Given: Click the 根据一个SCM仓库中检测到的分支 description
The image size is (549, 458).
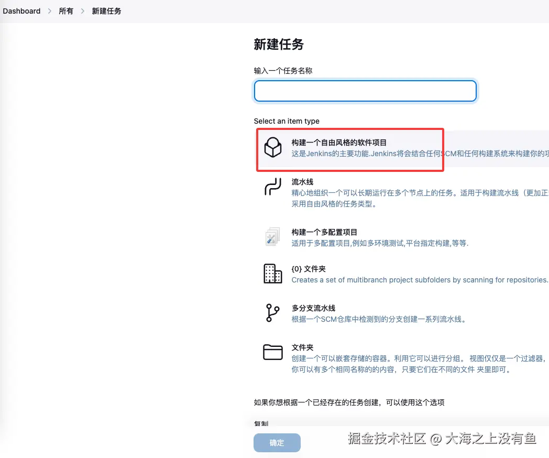Looking at the screenshot, I should point(379,319).
